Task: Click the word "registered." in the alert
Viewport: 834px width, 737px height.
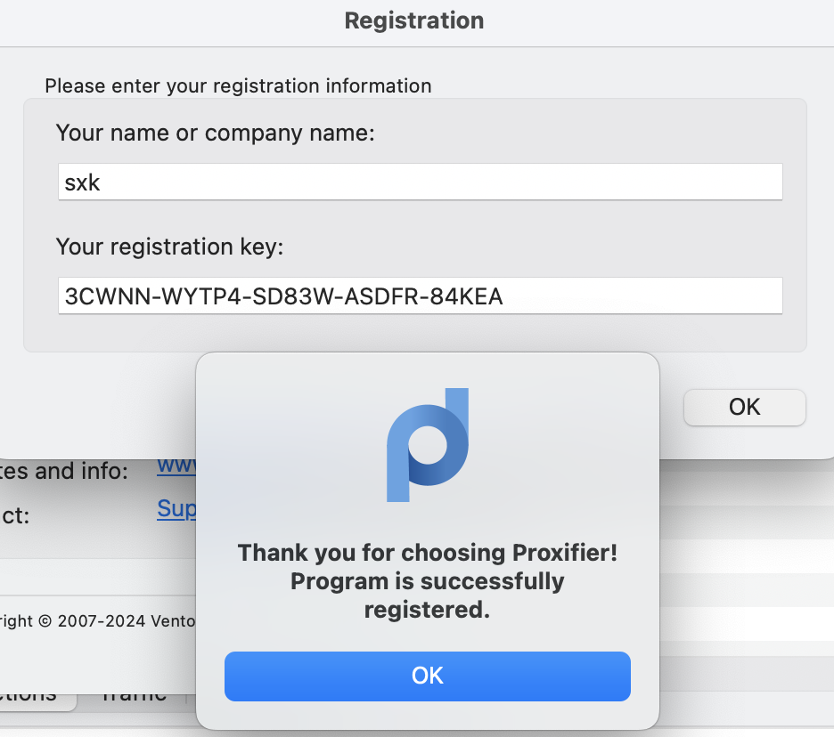Action: [x=427, y=611]
